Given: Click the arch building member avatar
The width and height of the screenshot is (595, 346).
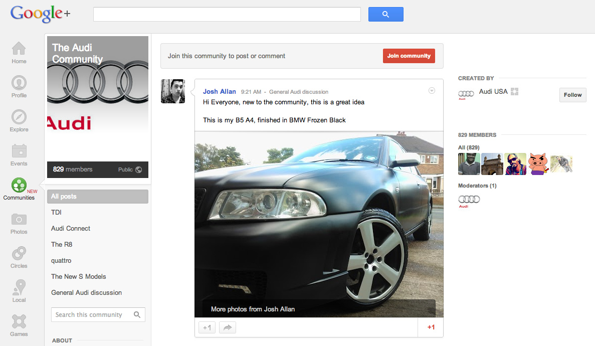Looking at the screenshot, I should (x=492, y=163).
